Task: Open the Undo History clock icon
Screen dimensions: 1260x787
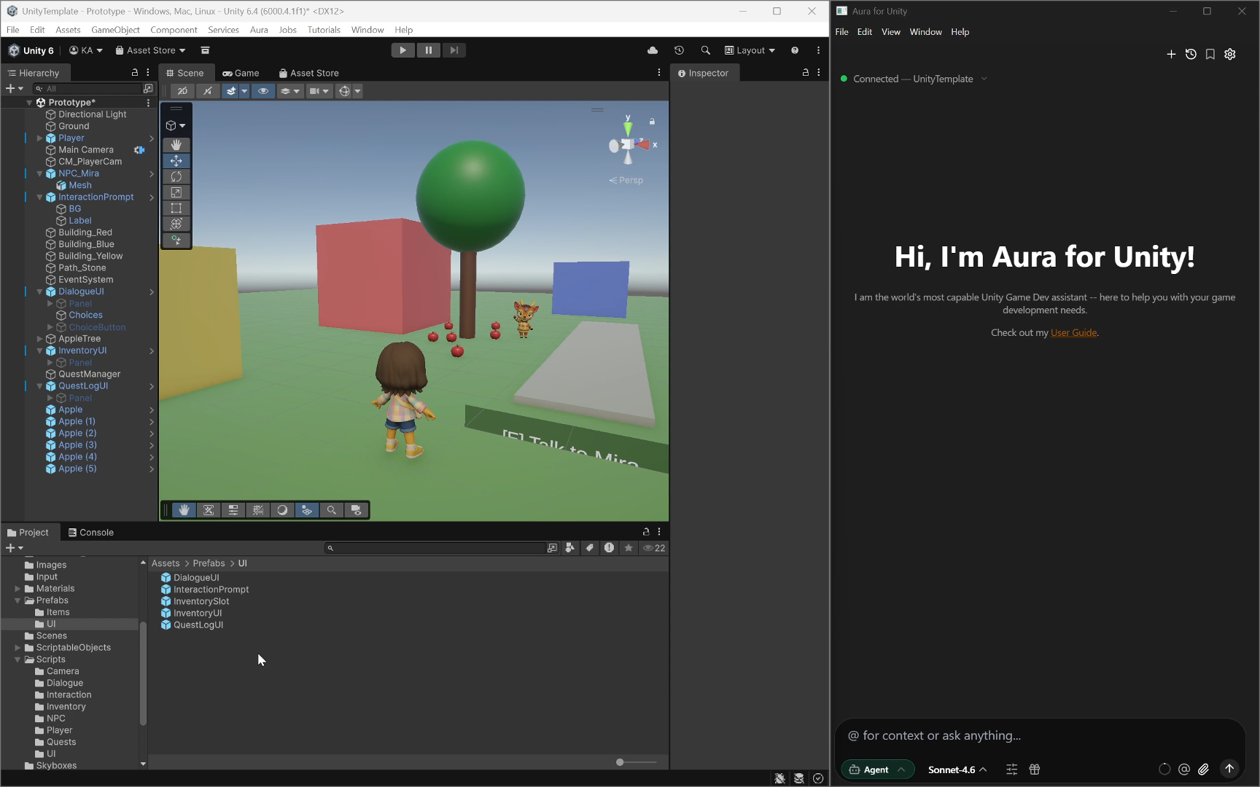Action: pyautogui.click(x=679, y=50)
